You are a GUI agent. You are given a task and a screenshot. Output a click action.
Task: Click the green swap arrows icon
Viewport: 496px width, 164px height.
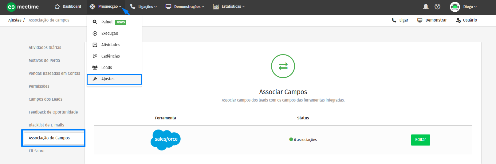tap(283, 66)
